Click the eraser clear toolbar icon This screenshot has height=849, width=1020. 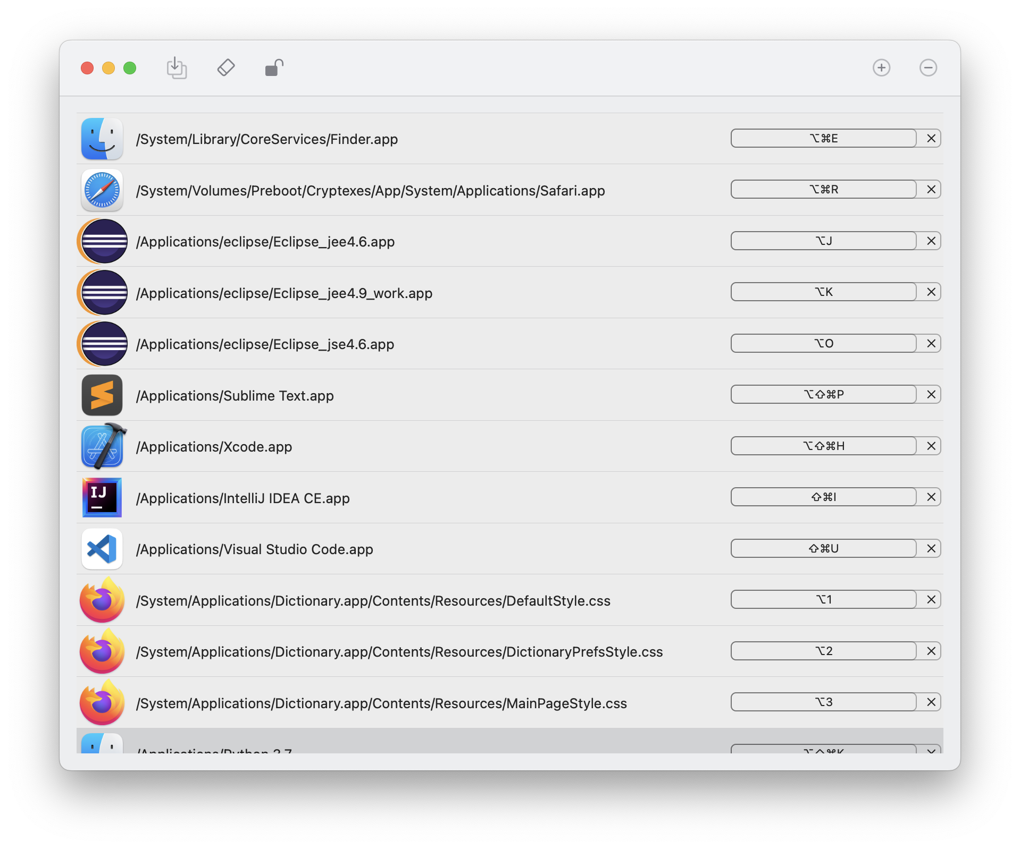226,68
